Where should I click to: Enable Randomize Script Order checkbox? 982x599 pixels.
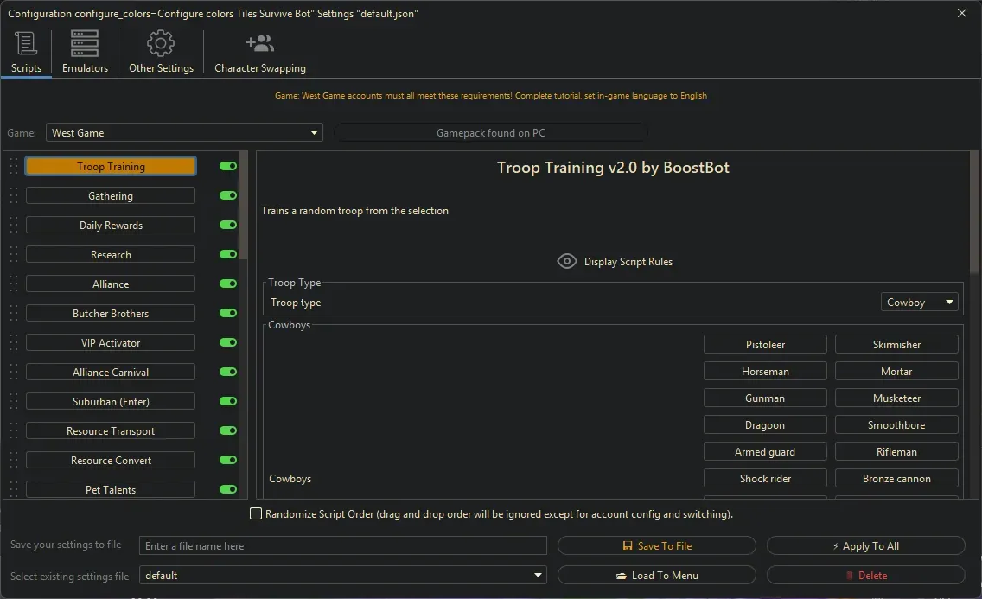[256, 514]
